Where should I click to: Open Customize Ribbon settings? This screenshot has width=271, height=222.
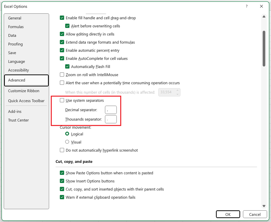(x=26, y=91)
